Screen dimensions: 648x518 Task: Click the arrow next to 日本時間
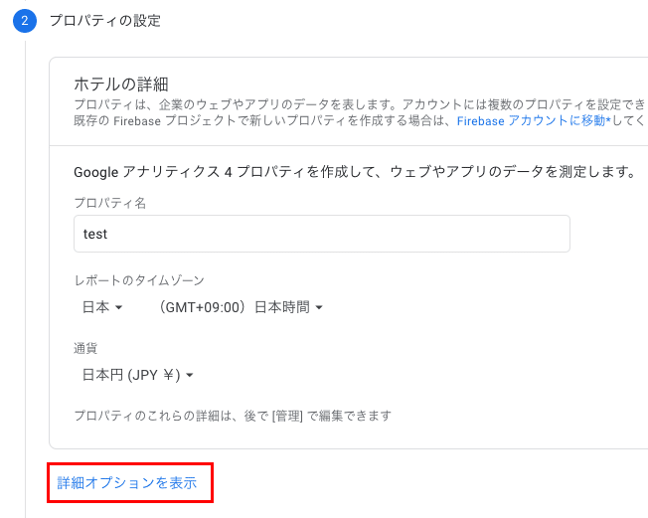point(319,307)
